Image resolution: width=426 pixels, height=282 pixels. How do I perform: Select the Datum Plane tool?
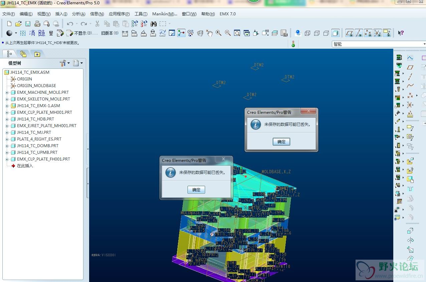(410, 67)
